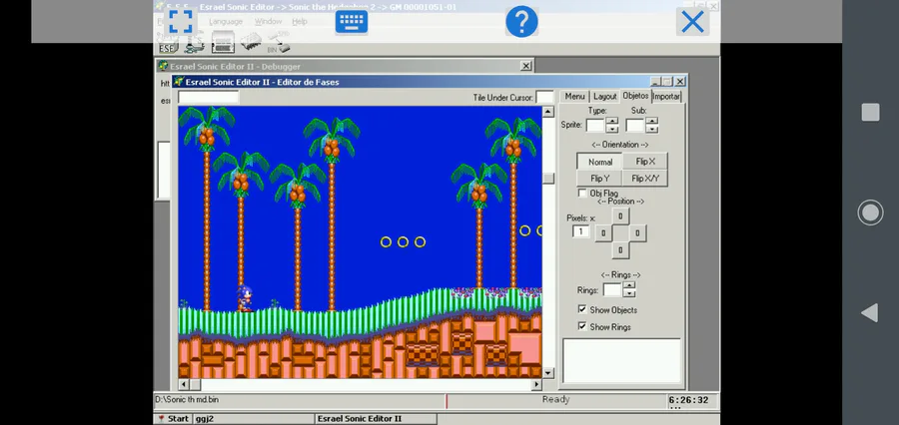The height and width of the screenshot is (425, 899).
Task: Click the Pixels x input field
Action: pos(580,231)
